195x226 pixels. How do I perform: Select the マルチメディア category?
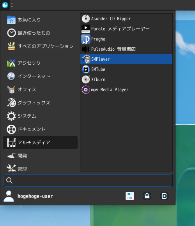[40, 143]
